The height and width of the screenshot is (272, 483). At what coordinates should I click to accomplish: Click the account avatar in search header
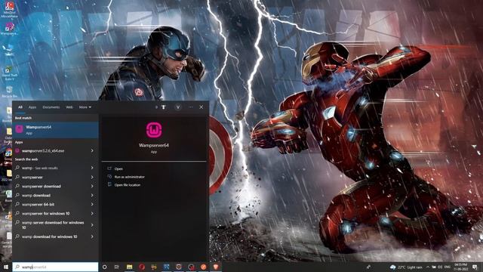(178, 107)
